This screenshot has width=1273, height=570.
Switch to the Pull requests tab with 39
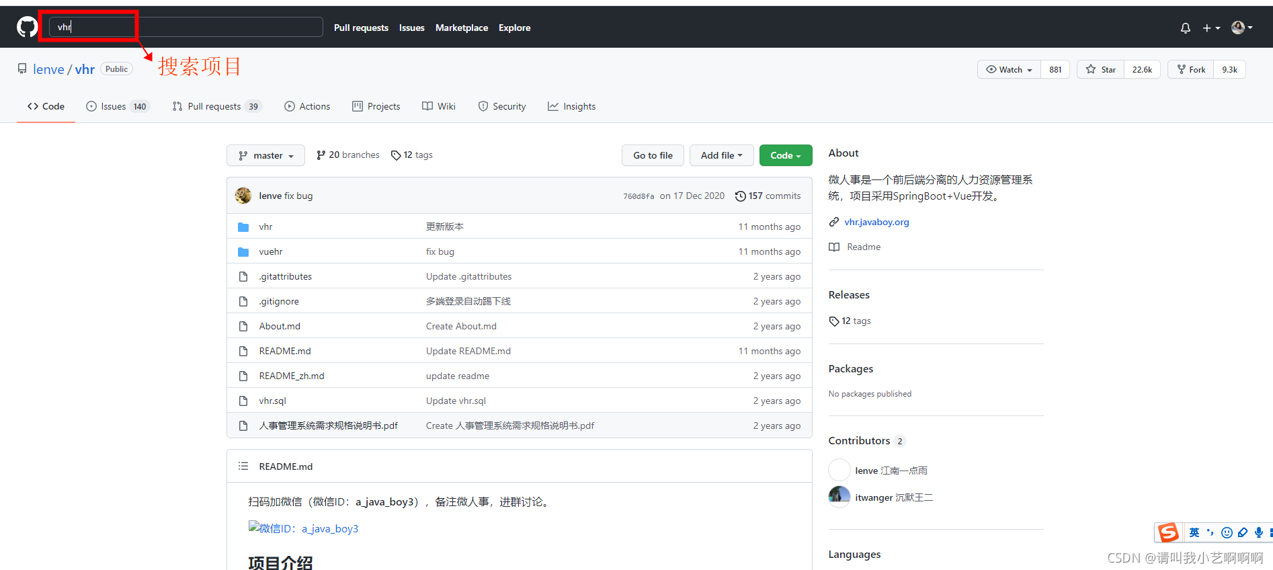point(217,106)
